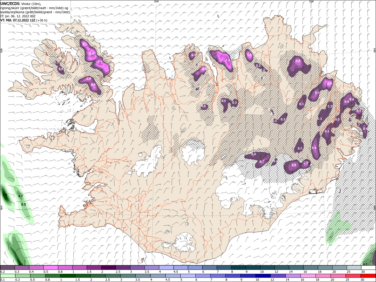Pick bottom-row legend swatch between 6 and 7

[x=202, y=276]
